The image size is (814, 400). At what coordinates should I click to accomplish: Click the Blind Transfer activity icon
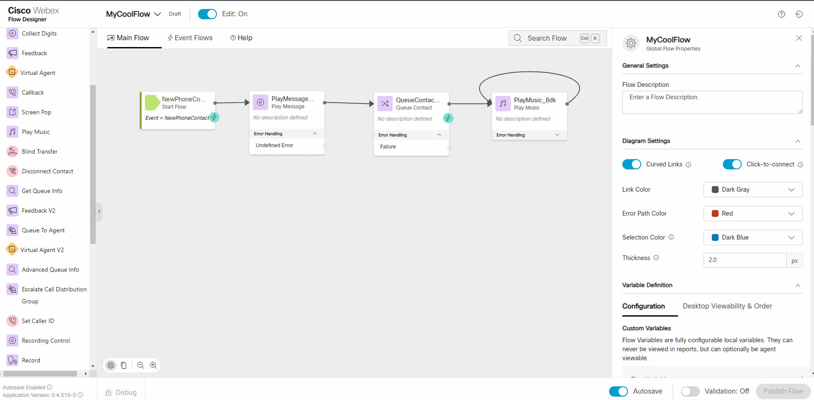tap(12, 151)
